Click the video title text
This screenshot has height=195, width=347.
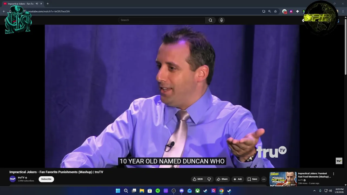pyautogui.click(x=56, y=172)
